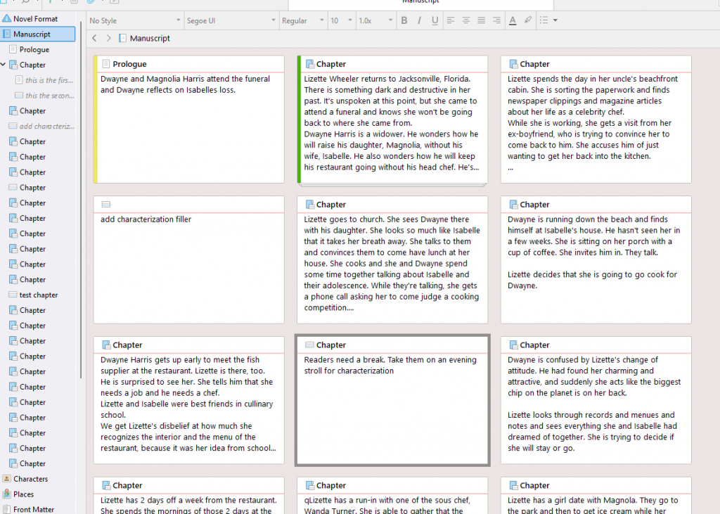Toggle italic formatting

(x=419, y=20)
